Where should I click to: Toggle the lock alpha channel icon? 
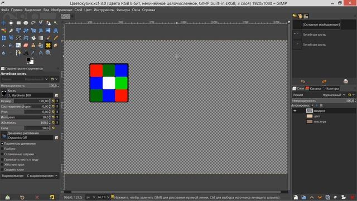(x=321, y=106)
